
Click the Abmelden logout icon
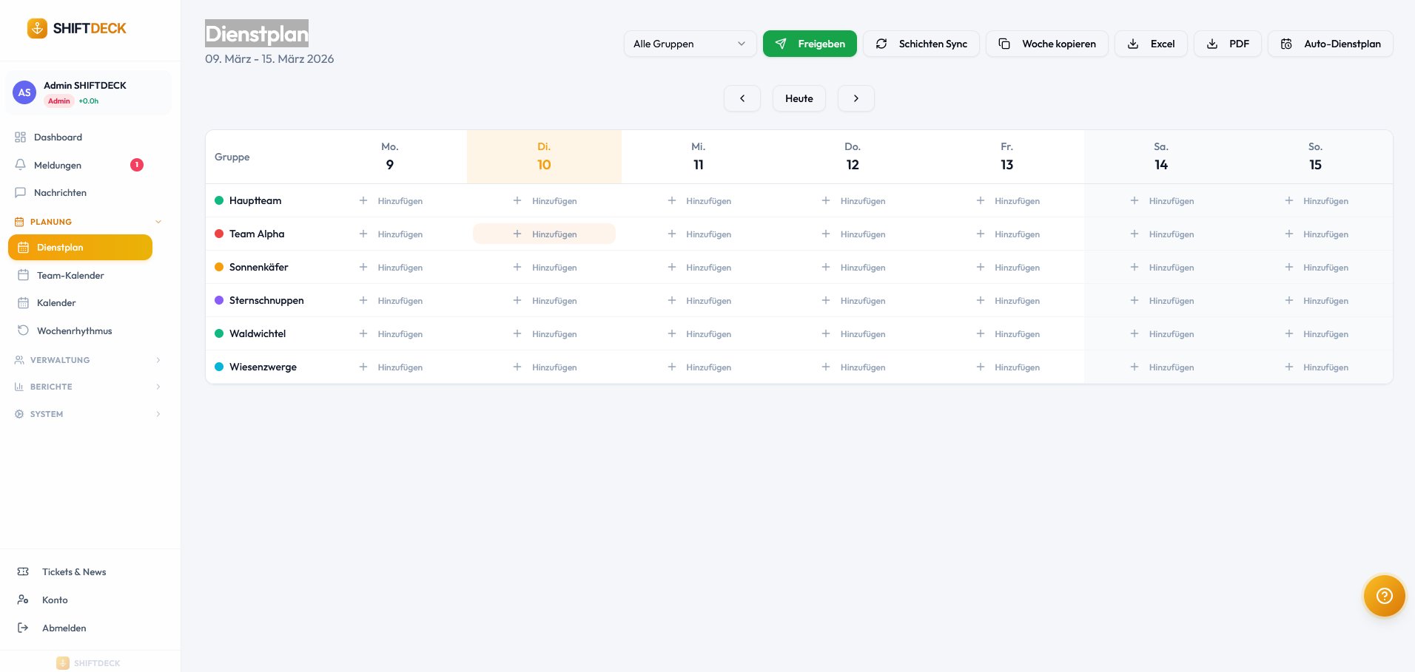tap(23, 628)
